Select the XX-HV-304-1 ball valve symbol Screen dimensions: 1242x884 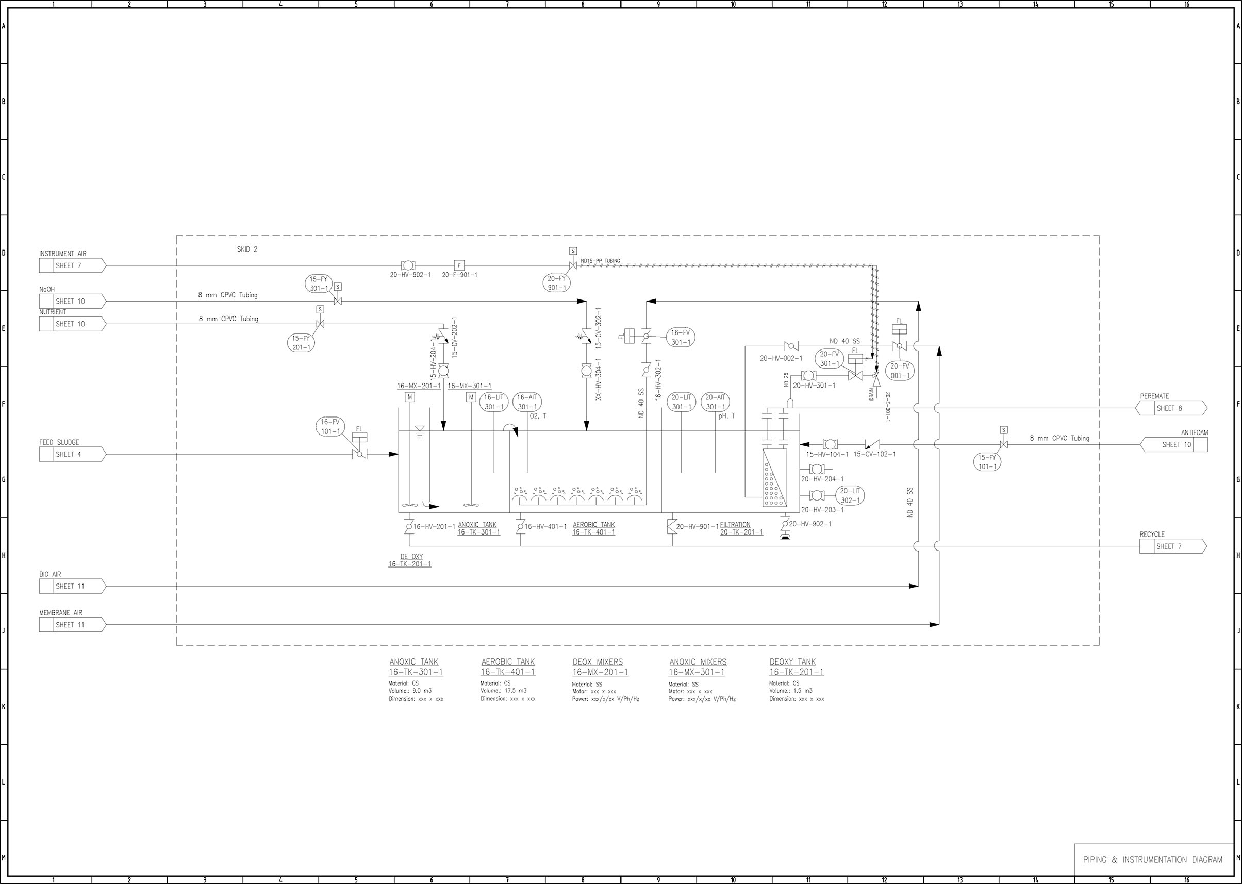coord(586,371)
